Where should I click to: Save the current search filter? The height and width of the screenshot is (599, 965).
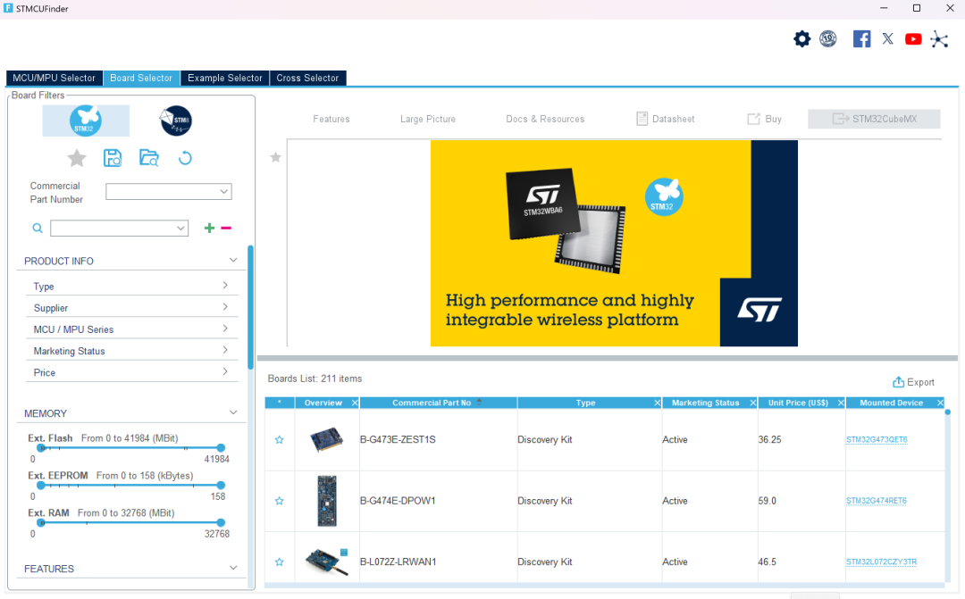pos(113,158)
